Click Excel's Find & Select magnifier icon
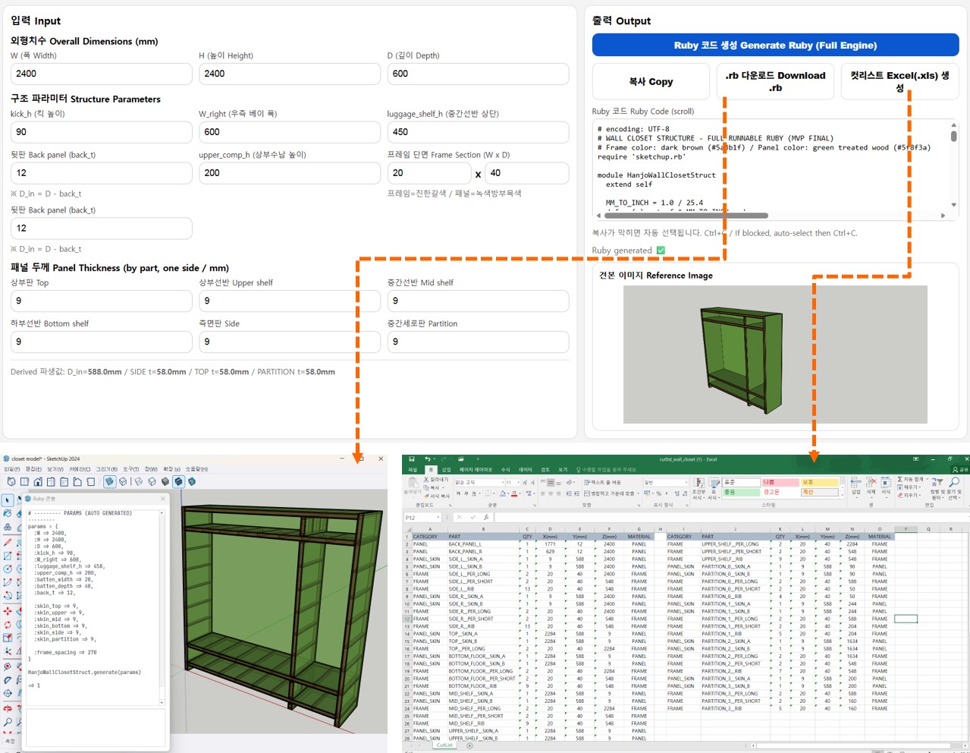Viewport: 970px width, 753px height. coord(953,483)
